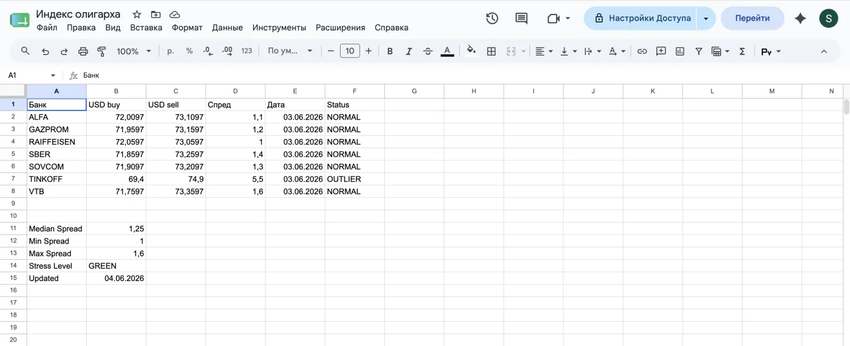Increase the font size
Image resolution: width=850 pixels, height=346 pixels.
pyautogui.click(x=369, y=51)
